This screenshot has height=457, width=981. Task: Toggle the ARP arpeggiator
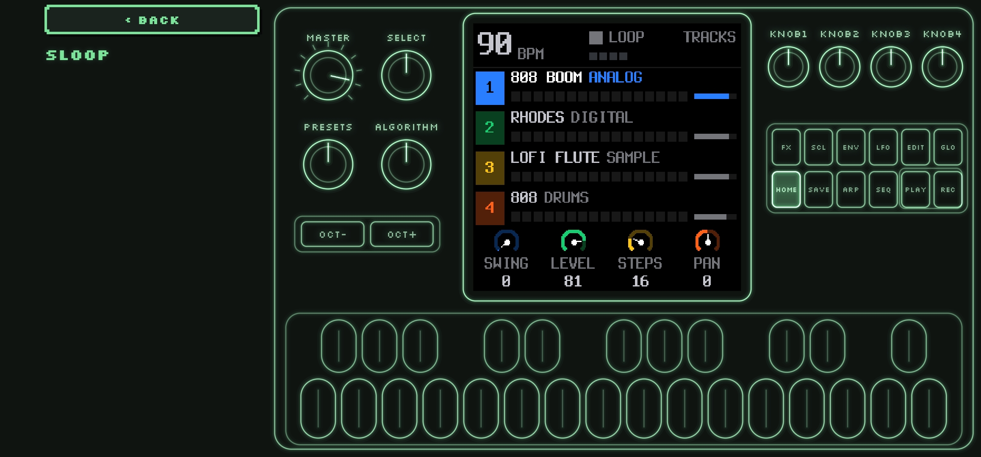pos(851,190)
